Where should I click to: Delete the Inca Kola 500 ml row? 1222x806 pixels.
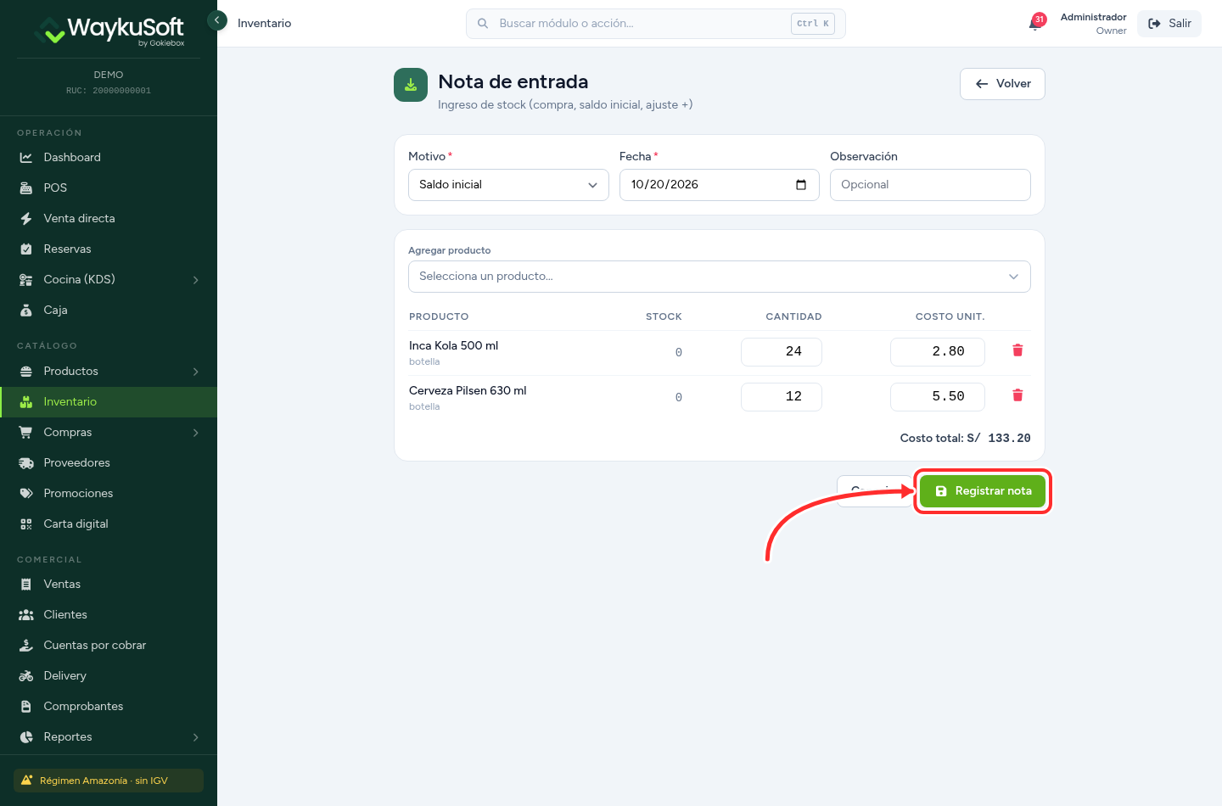pos(1017,350)
